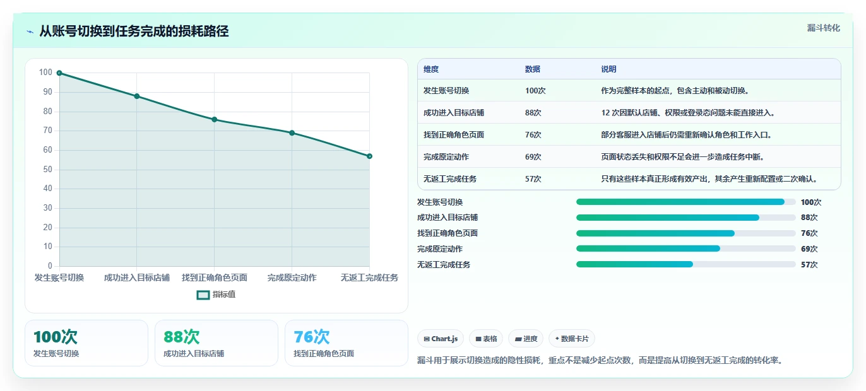
Task: Click the 找到正确角色页面 progress bar
Action: [686, 233]
